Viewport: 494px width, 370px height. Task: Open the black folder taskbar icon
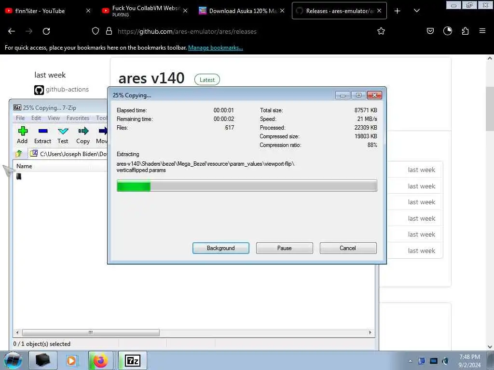pos(42,360)
